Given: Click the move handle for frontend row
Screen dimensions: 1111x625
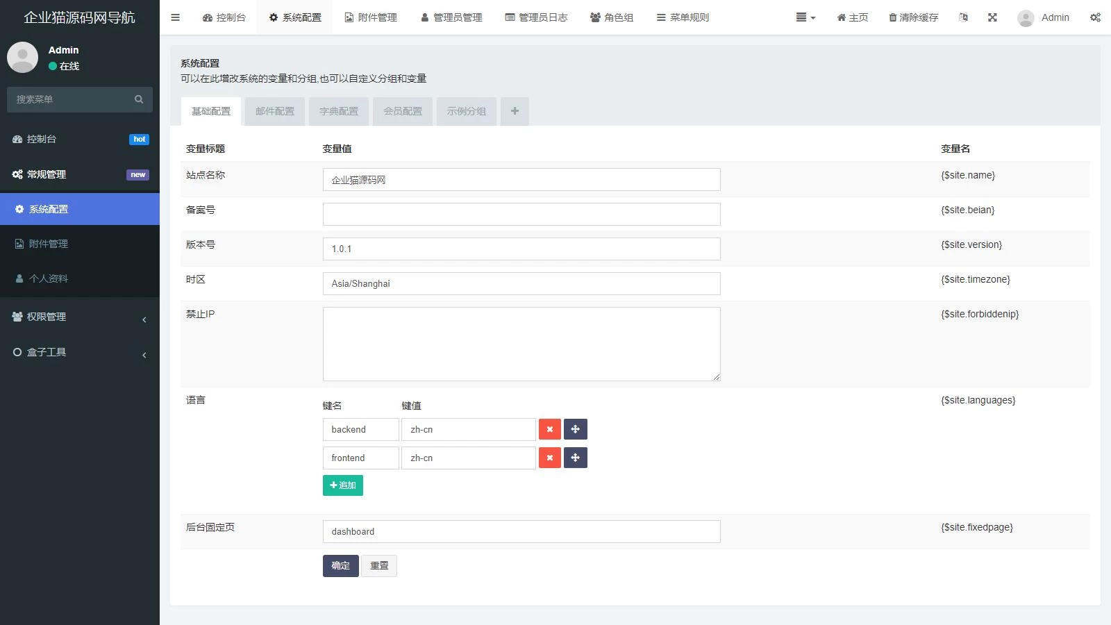Looking at the screenshot, I should [575, 458].
